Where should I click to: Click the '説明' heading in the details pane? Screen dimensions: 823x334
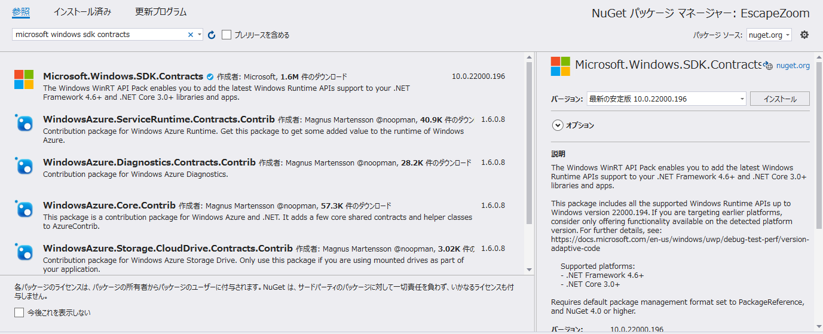click(x=558, y=154)
